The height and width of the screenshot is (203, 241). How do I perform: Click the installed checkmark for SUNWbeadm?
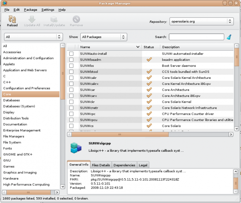[x=149, y=60]
